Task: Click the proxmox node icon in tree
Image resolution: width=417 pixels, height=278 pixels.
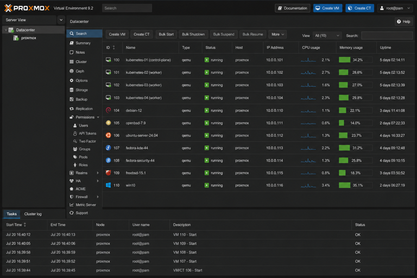Action: [x=16, y=38]
